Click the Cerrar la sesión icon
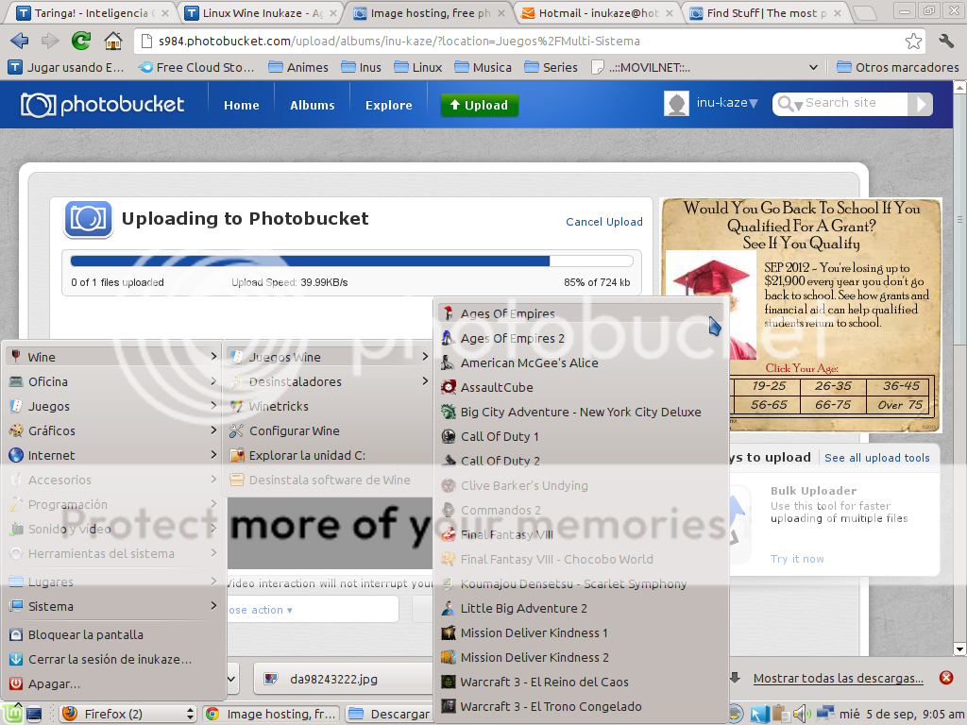 [x=16, y=659]
